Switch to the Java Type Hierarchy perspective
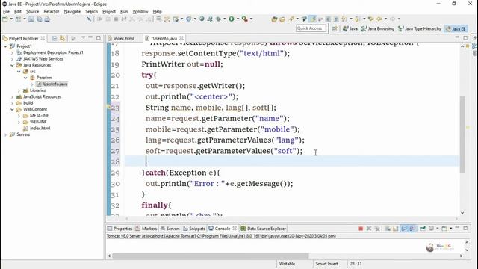Viewport: 478px width, 269px height. point(420,28)
